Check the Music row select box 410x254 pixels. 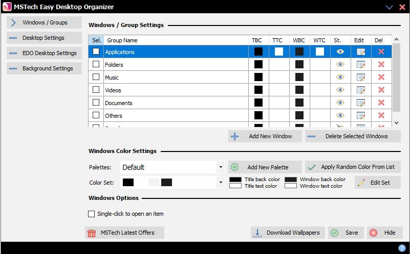point(96,77)
